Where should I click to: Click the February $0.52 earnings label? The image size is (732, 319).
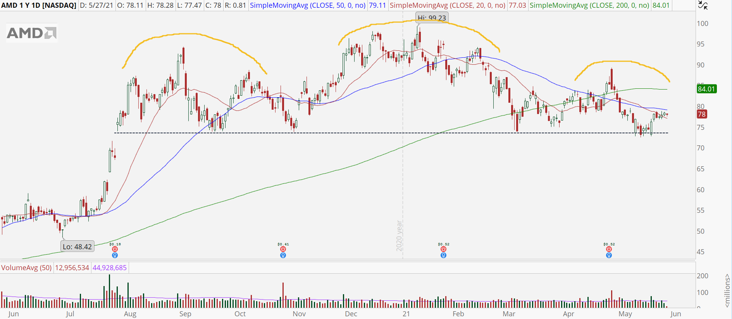[444, 244]
